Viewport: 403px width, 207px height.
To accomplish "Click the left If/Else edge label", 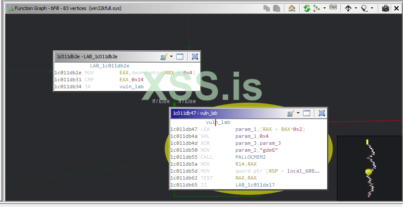I will click(161, 101).
